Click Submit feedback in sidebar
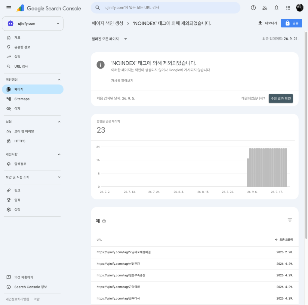The height and width of the screenshot is (305, 308). [32, 277]
